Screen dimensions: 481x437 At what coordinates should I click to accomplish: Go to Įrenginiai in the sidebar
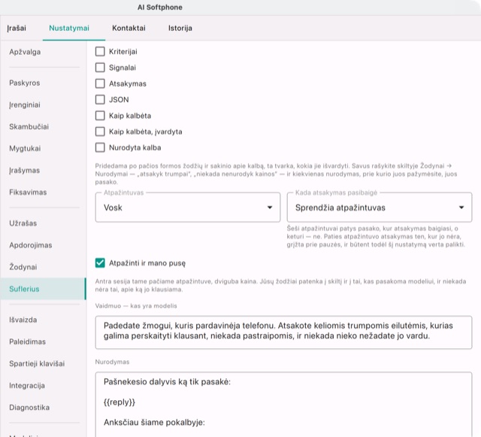43,105
